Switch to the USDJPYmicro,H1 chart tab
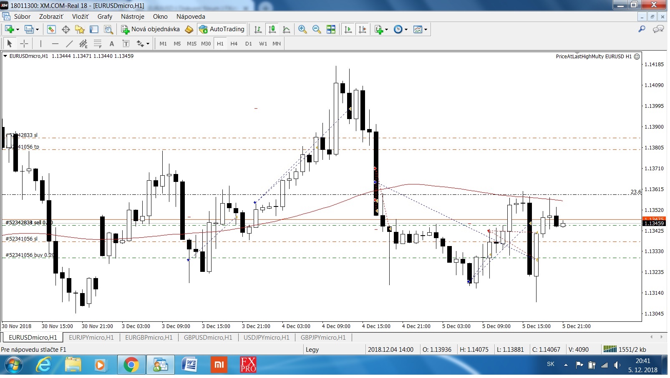 [266, 337]
